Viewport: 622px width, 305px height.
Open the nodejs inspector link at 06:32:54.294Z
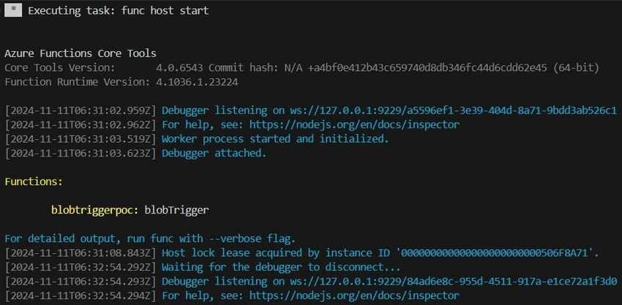click(354, 296)
